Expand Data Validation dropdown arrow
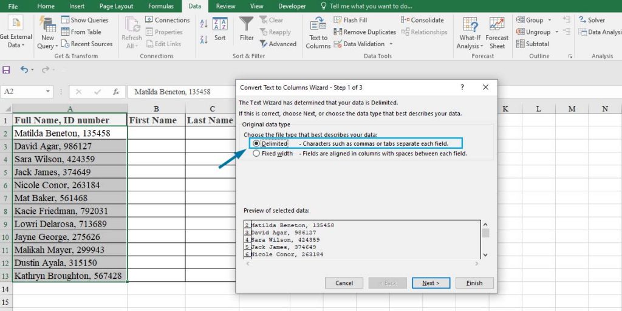622x311 pixels. [391, 44]
